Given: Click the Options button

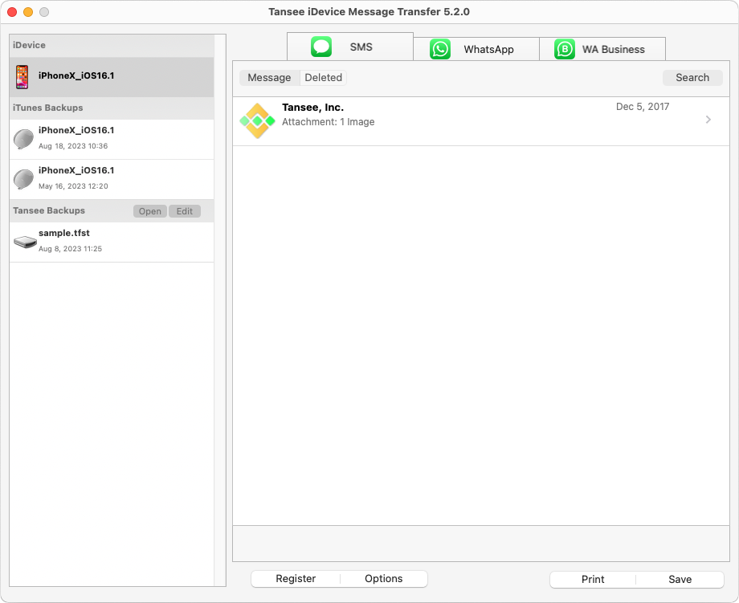Looking at the screenshot, I should coord(384,578).
